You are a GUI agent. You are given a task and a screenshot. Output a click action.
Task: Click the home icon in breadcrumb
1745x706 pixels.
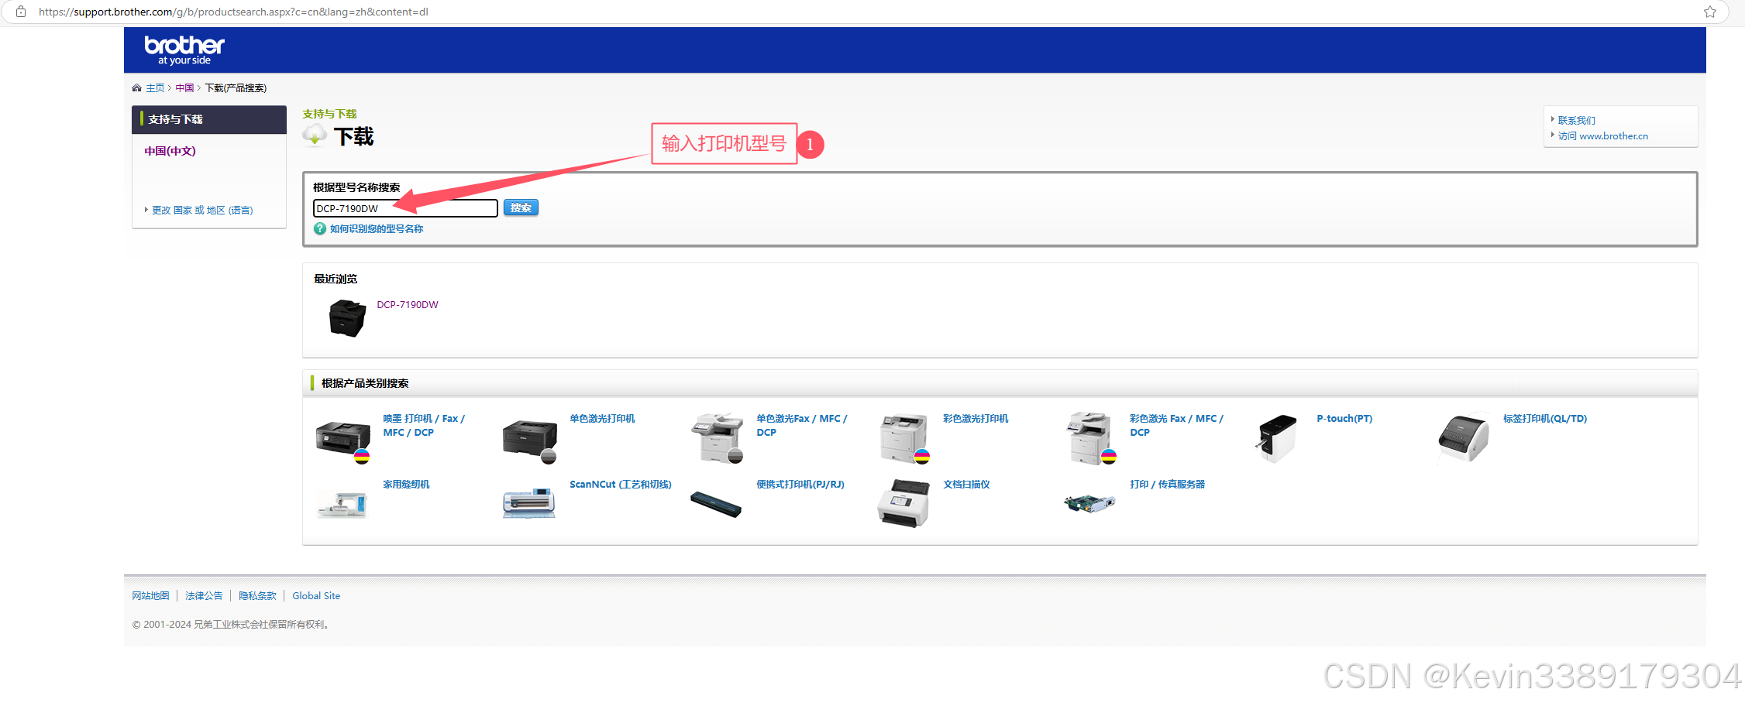(136, 87)
